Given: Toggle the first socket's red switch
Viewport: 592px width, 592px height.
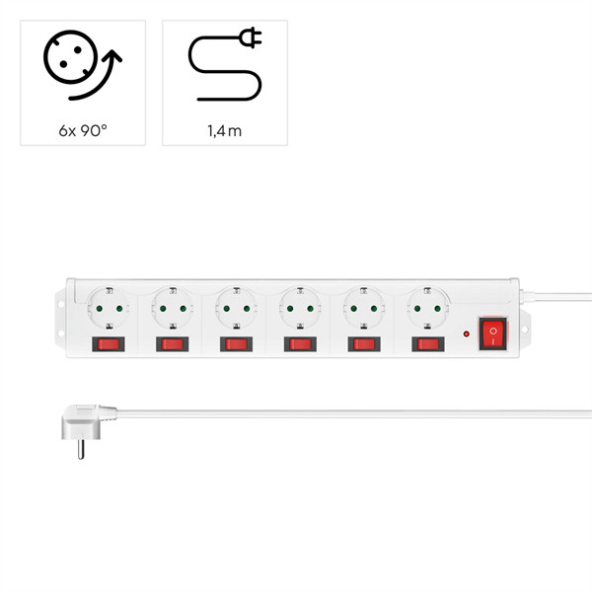Looking at the screenshot, I should (109, 344).
